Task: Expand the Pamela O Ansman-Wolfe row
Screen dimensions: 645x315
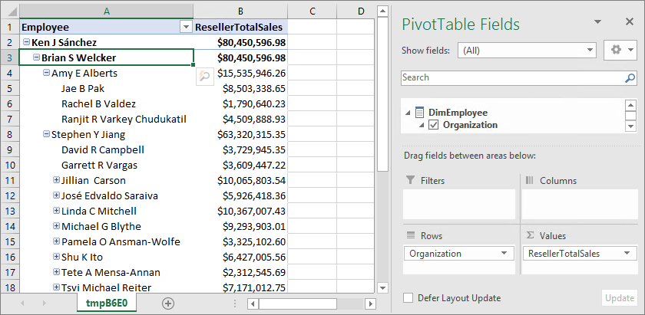Action: click(56, 241)
